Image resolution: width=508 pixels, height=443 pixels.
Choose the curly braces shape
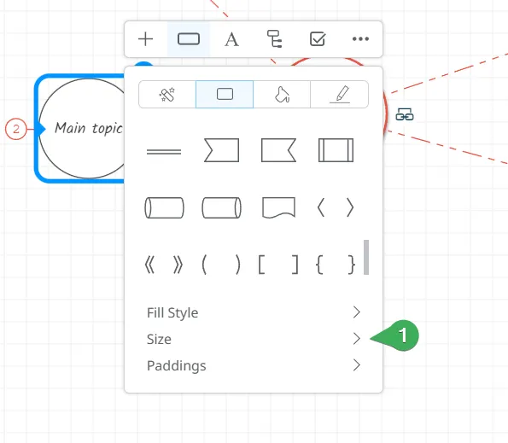[x=336, y=265]
